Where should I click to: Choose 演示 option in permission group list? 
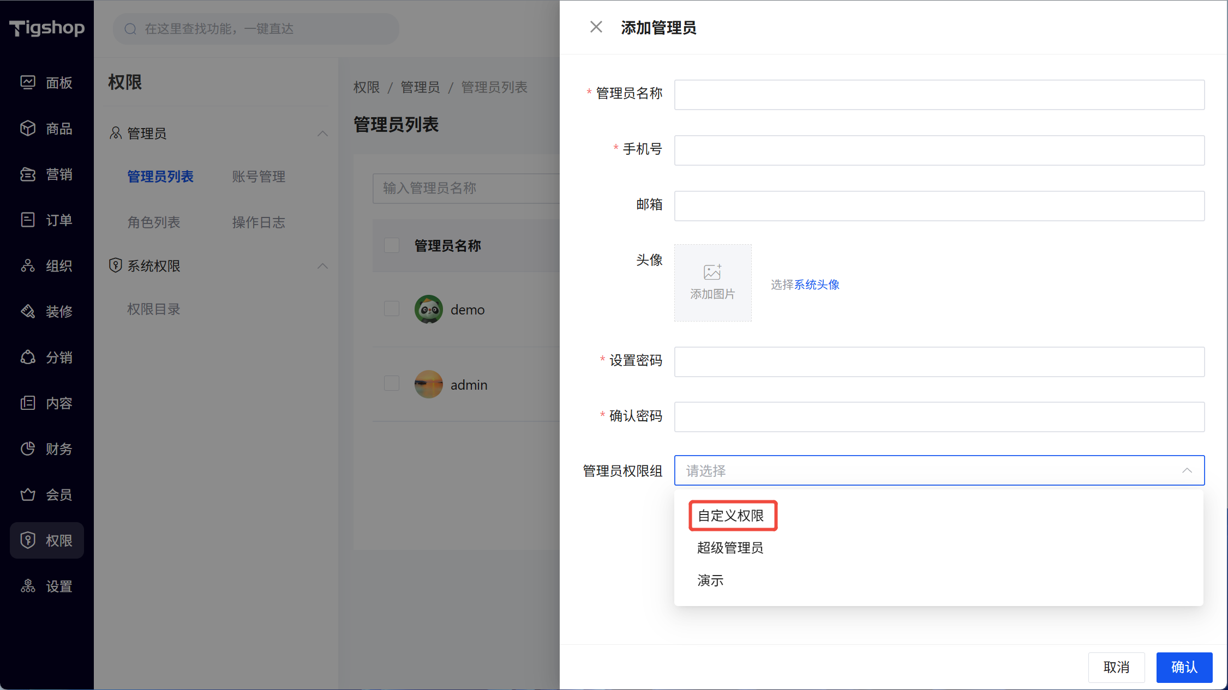click(x=710, y=580)
